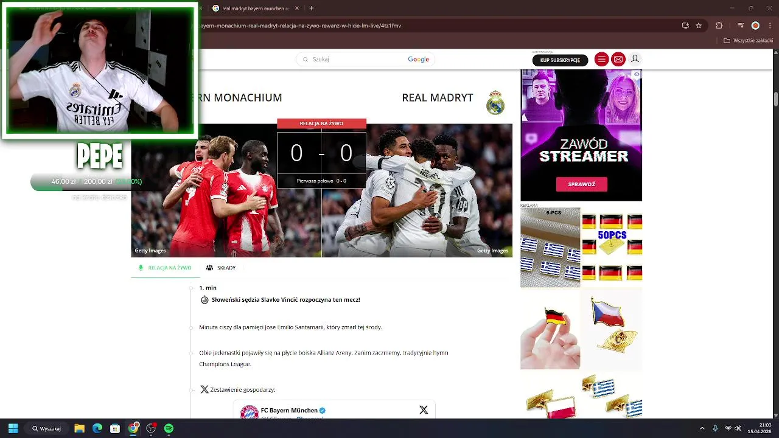This screenshot has width=779, height=438.
Task: Click the microphone icon in system tray
Action: click(715, 428)
